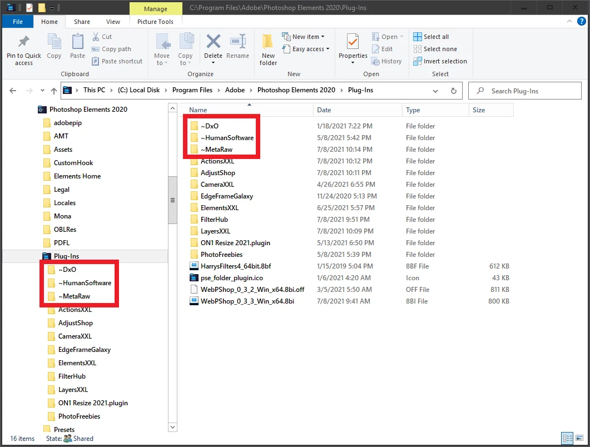Image resolution: width=590 pixels, height=447 pixels.
Task: Pin to Quick access icon
Action: click(x=24, y=42)
